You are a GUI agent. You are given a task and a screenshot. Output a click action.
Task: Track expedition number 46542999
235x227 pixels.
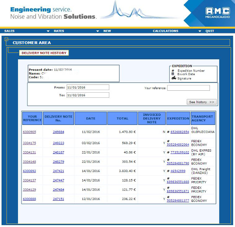coord(178,171)
